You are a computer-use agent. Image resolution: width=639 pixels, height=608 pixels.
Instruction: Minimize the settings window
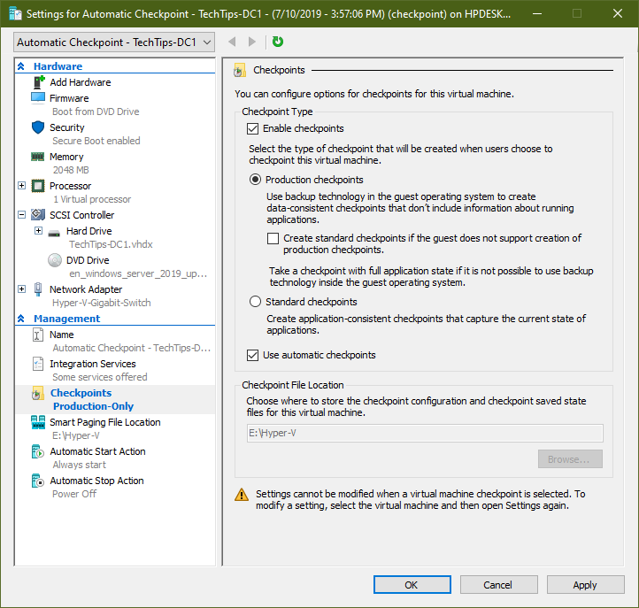(537, 13)
